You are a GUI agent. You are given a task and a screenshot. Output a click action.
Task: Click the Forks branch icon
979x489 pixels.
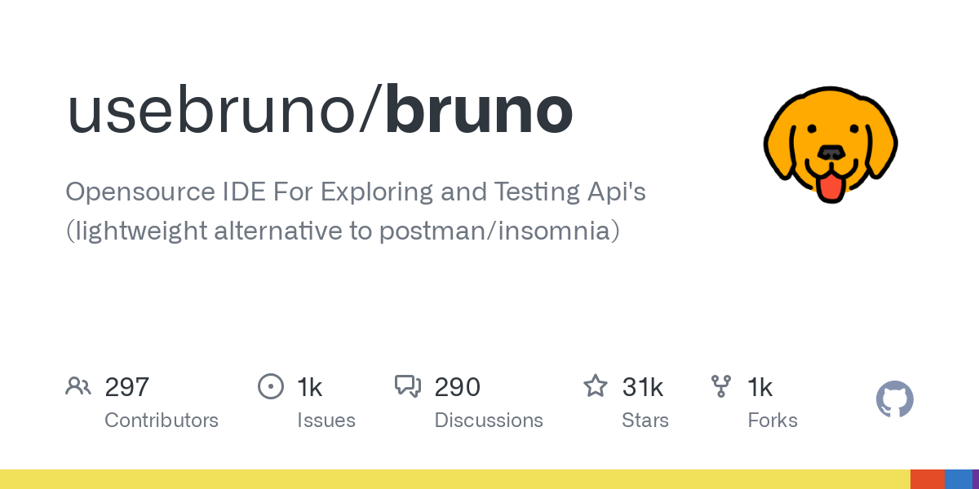point(721,386)
